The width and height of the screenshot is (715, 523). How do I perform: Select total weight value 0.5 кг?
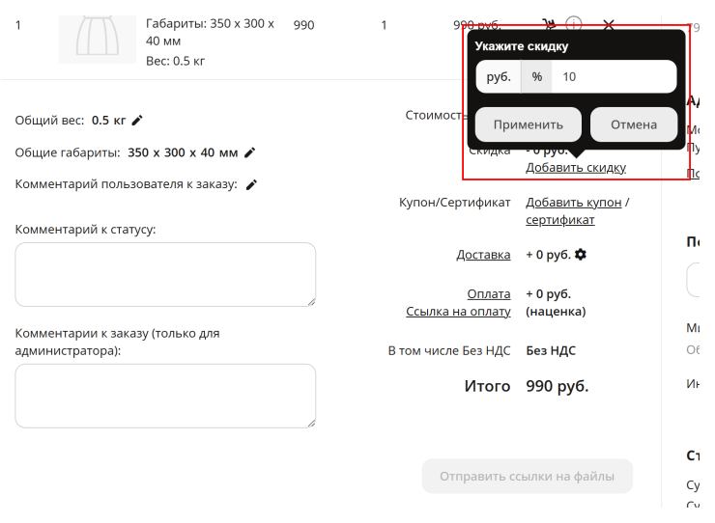click(x=108, y=121)
